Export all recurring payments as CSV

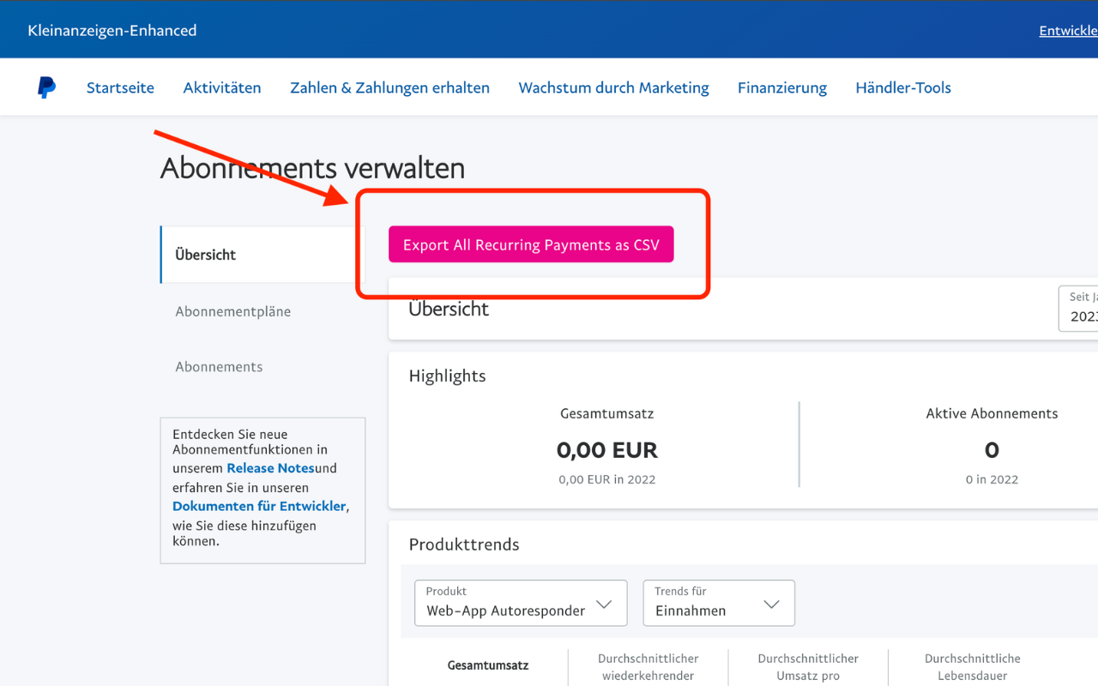[530, 244]
